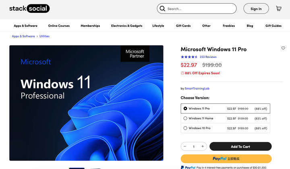Click Utilities breadcrumb link
290x169 pixels.
point(44,36)
